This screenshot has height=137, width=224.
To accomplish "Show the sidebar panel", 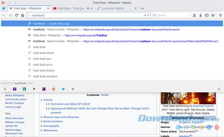I will pyautogui.click(x=207, y=15).
